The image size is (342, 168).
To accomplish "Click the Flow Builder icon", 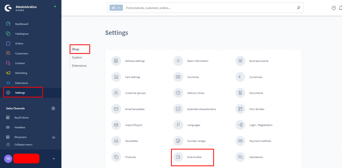I will (x=240, y=109).
